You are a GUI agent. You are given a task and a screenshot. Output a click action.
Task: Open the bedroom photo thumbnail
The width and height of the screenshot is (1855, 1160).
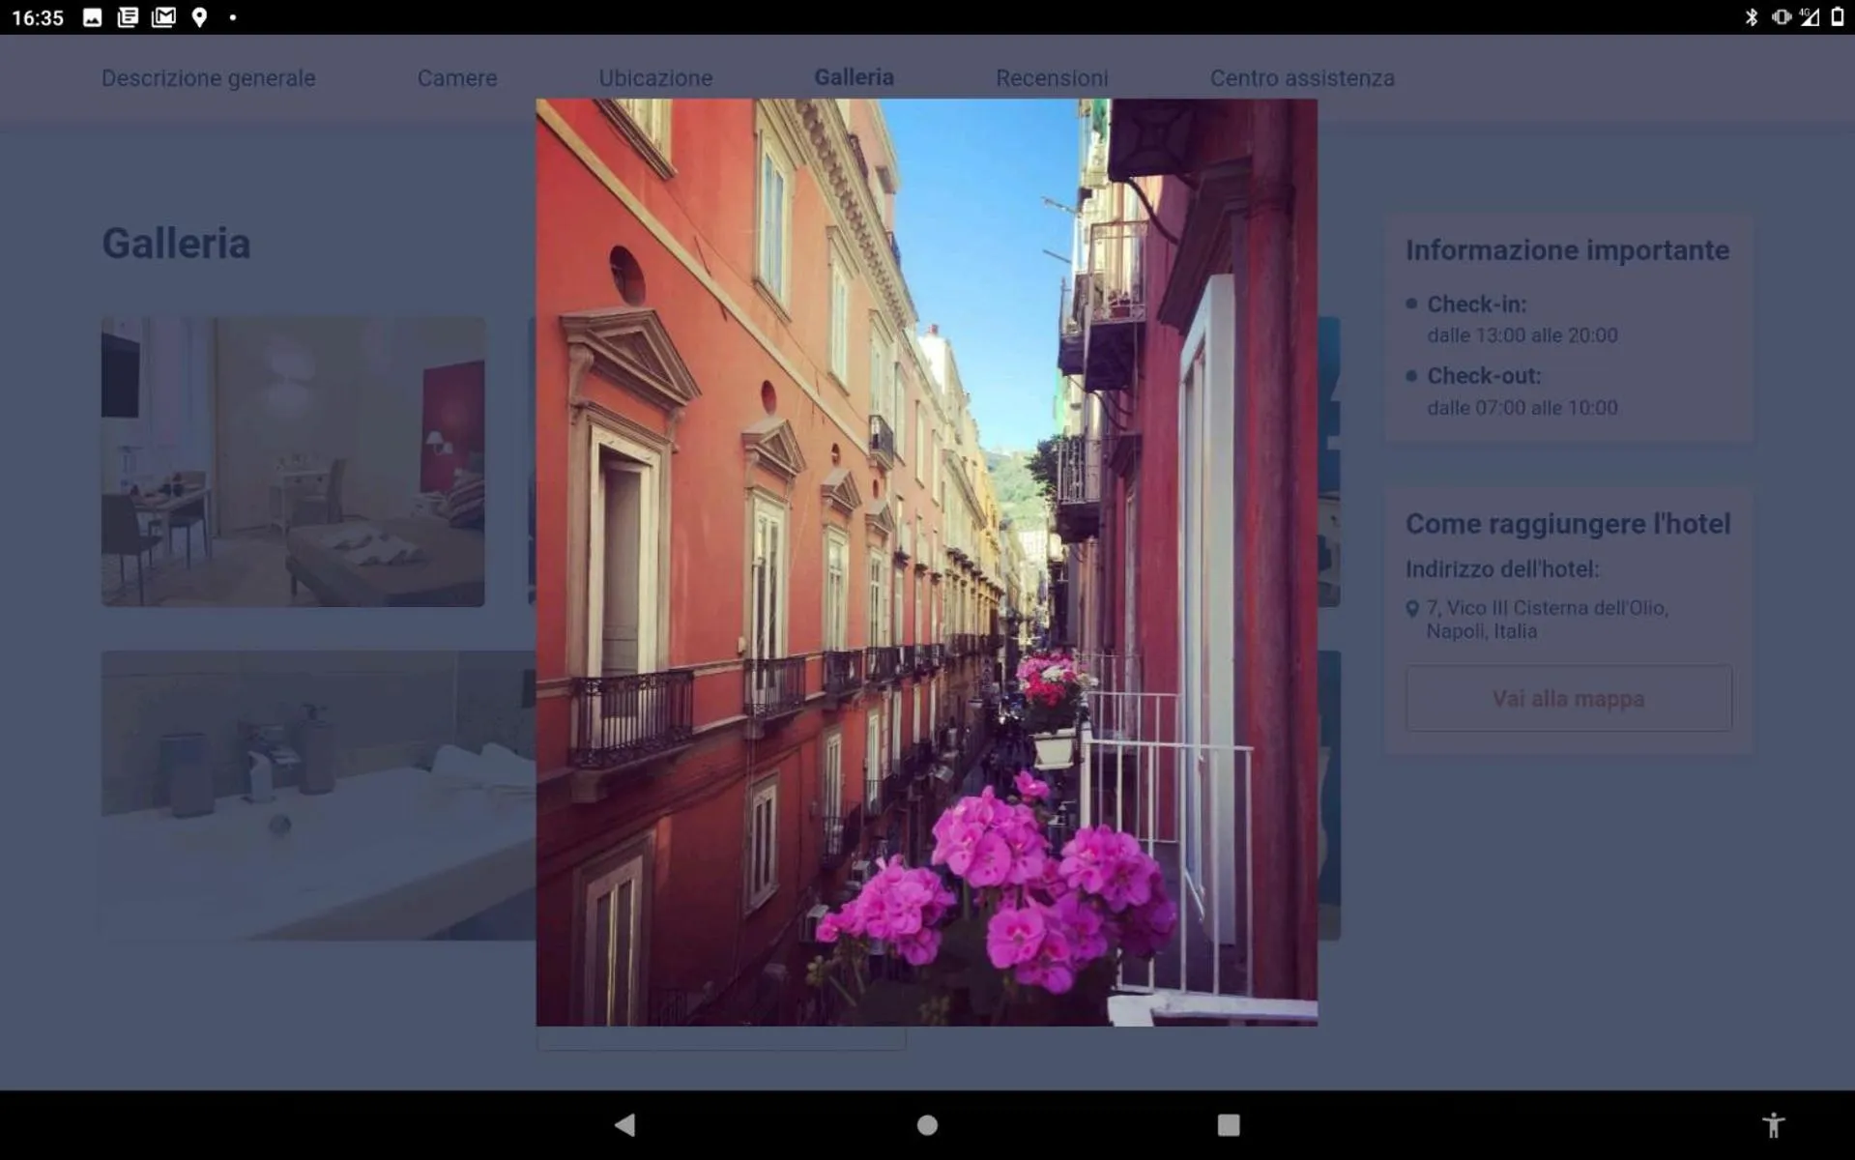[293, 461]
